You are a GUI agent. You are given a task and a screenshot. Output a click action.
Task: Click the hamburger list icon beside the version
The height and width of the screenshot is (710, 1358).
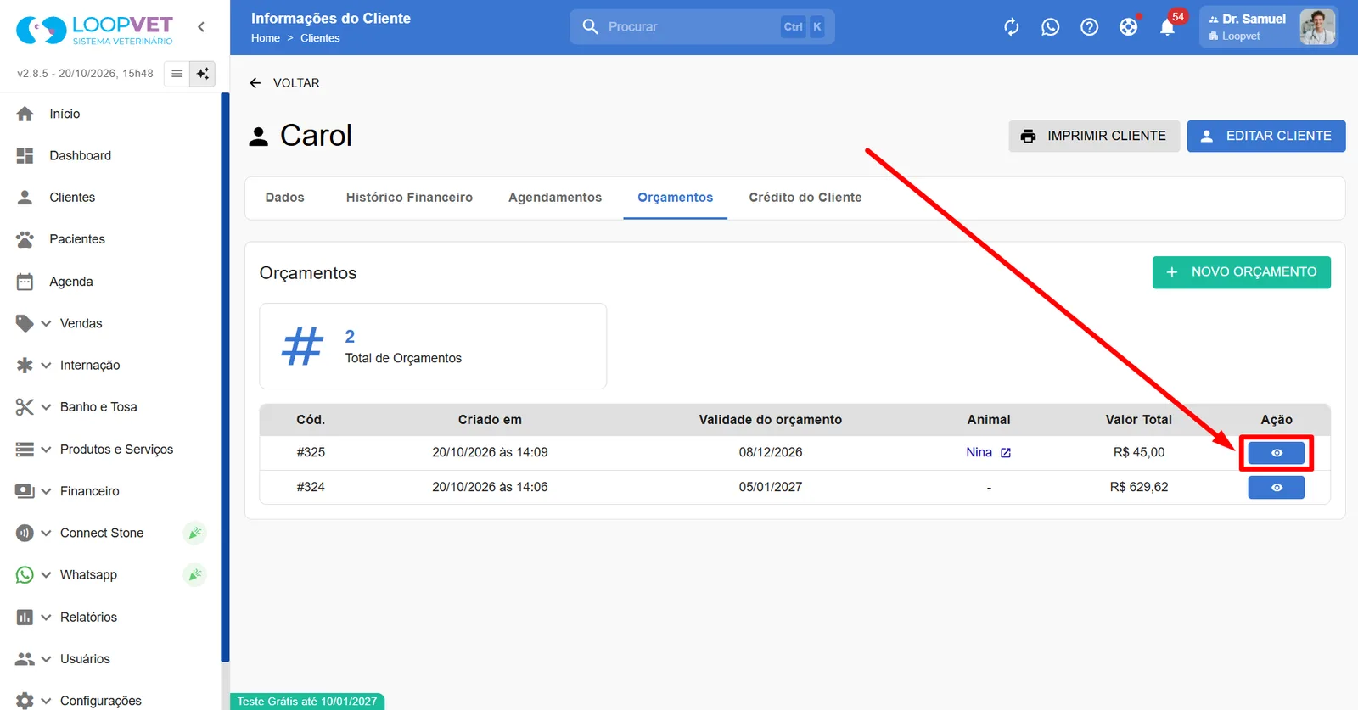pos(177,74)
